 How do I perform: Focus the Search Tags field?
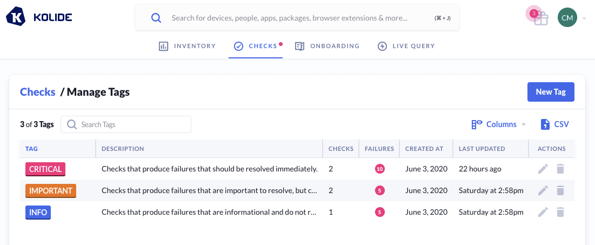click(126, 124)
